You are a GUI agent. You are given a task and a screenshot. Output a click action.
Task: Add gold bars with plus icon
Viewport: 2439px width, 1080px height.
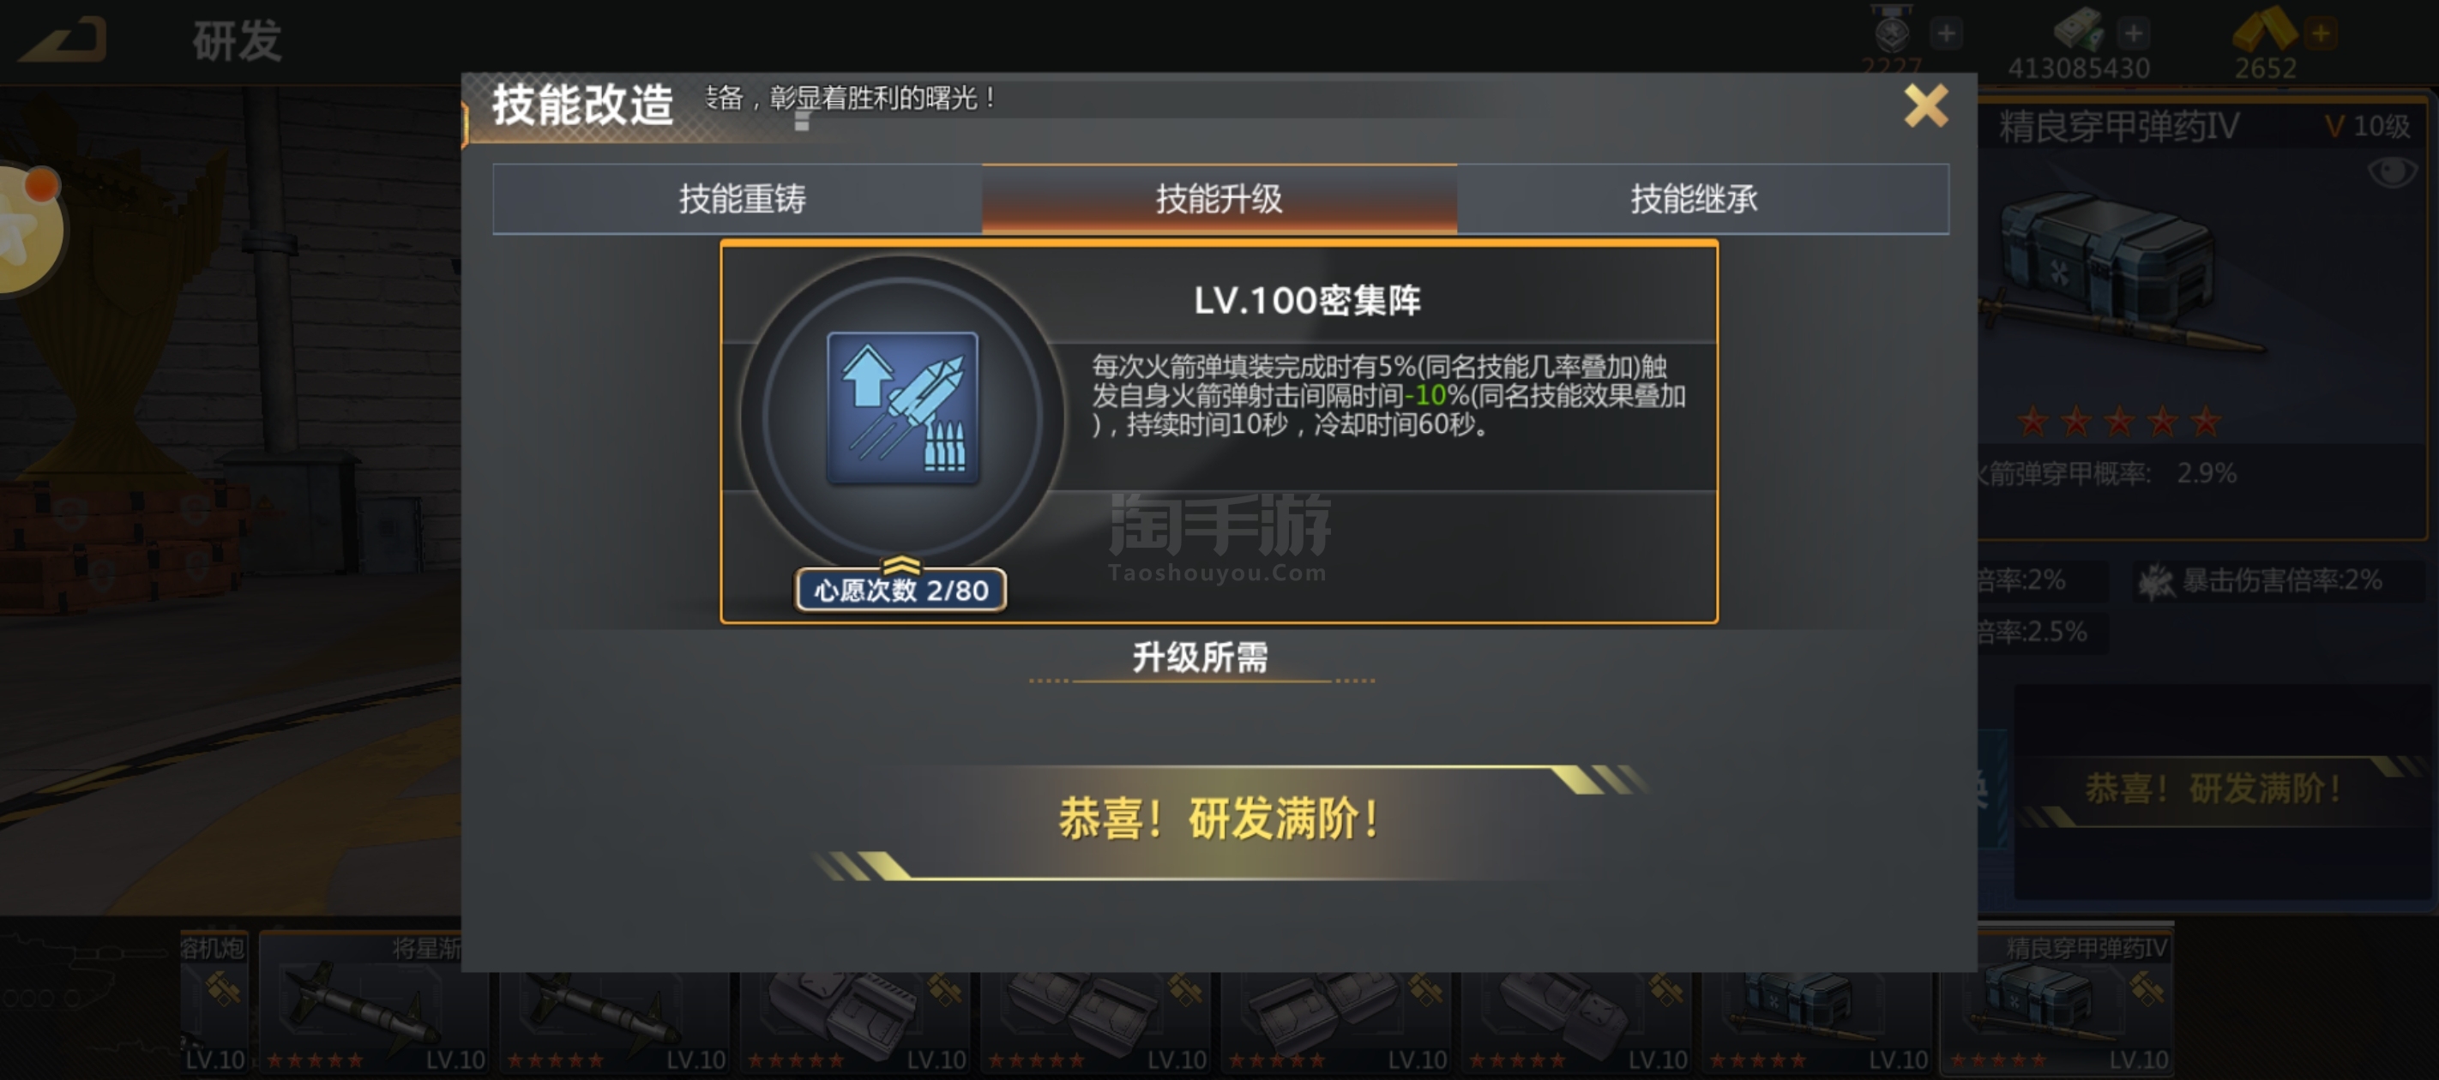coord(2321,33)
